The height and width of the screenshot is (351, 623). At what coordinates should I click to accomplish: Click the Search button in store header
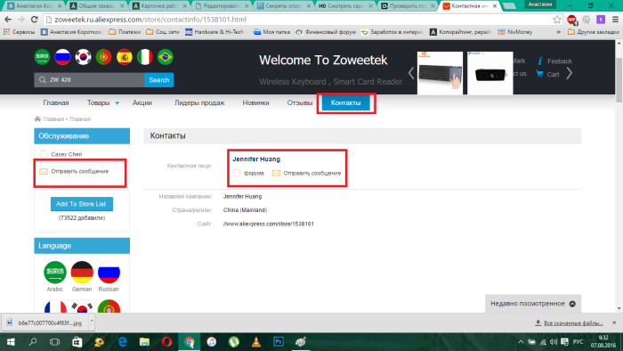click(159, 80)
